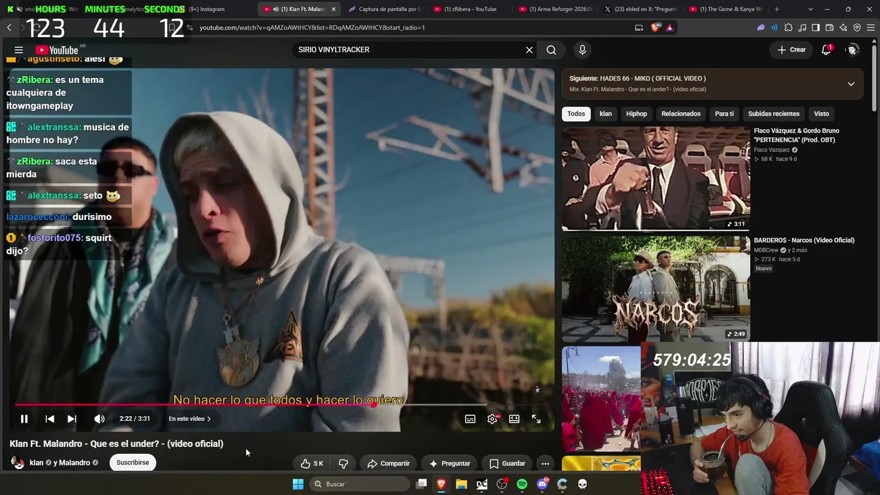Image resolution: width=880 pixels, height=495 pixels.
Task: Open the skull app in the taskbar
Action: point(582,484)
